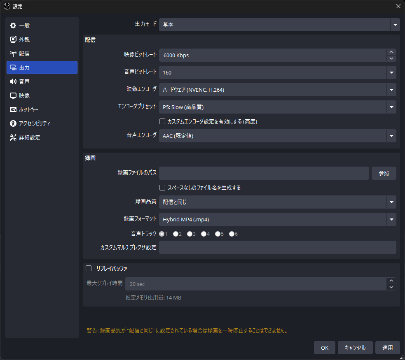This screenshot has height=360, width=405.
Task: Click the 詳細設定 tools icon in sidebar
Action: point(13,137)
